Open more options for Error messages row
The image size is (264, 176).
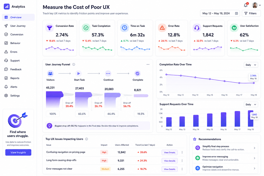tap(182, 169)
